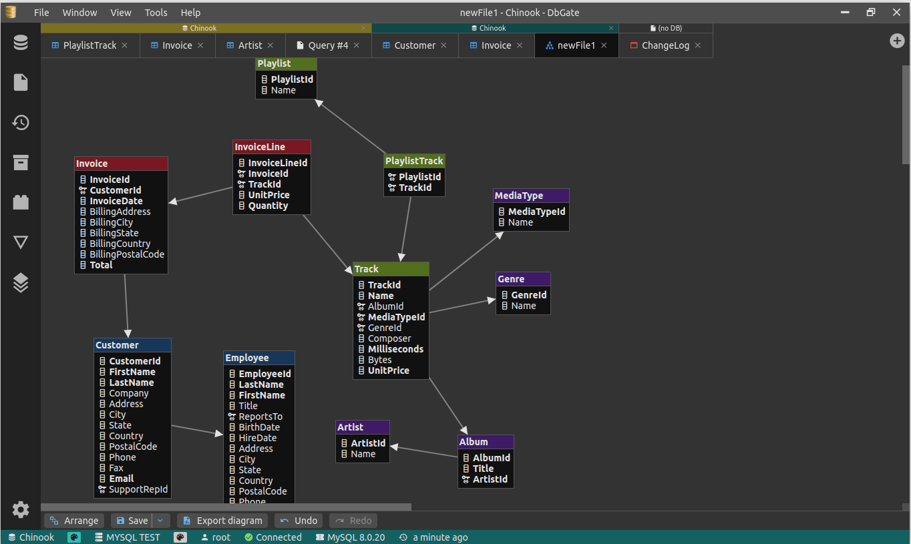Switch to the Query #4 tab

click(327, 45)
